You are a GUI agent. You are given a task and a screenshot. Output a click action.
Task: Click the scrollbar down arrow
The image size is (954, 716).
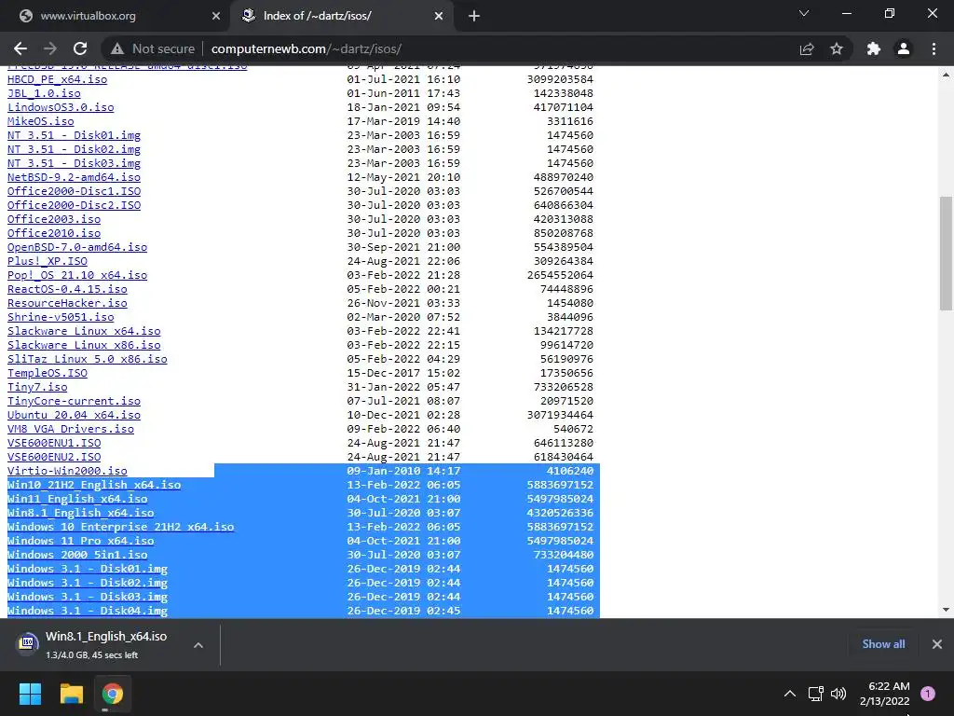coord(946,610)
